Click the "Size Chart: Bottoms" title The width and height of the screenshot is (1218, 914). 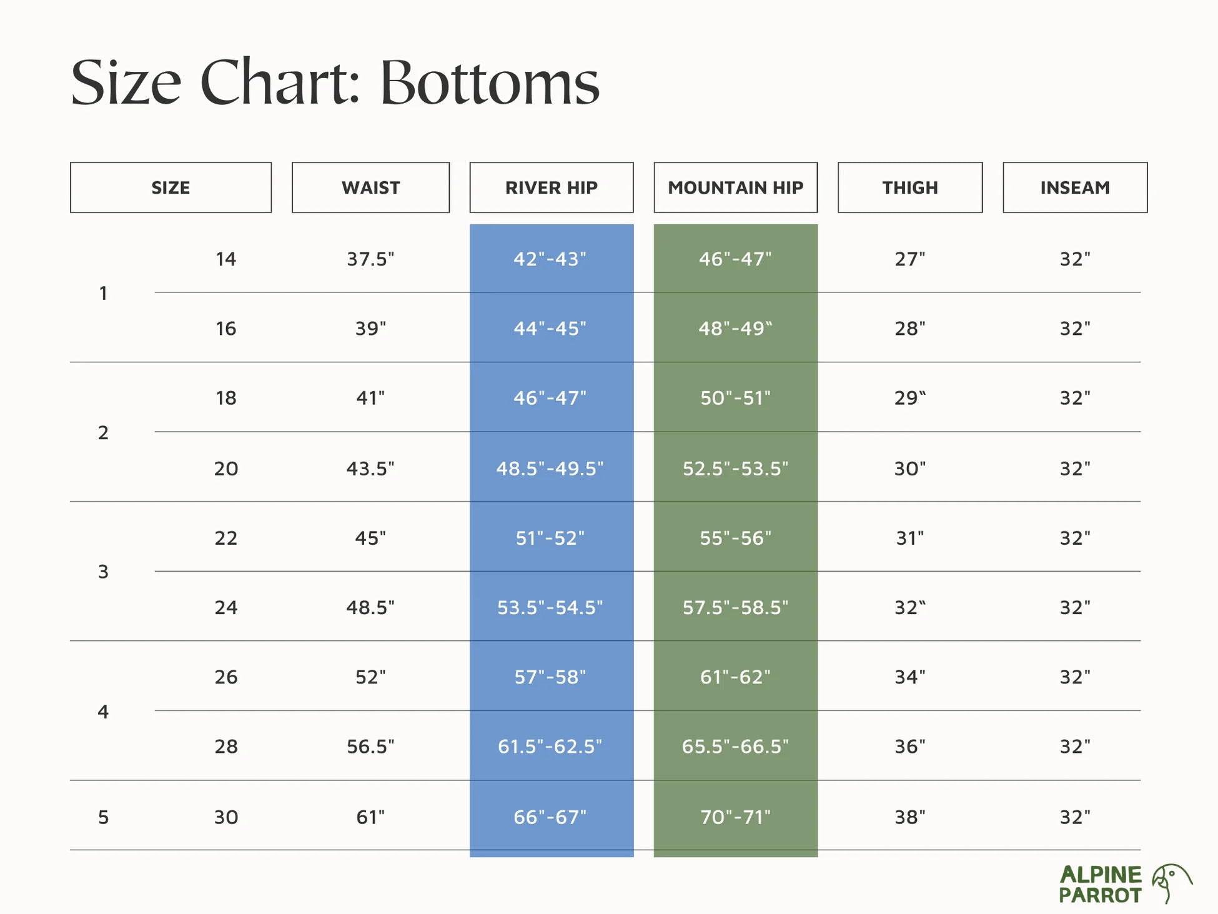tap(335, 82)
